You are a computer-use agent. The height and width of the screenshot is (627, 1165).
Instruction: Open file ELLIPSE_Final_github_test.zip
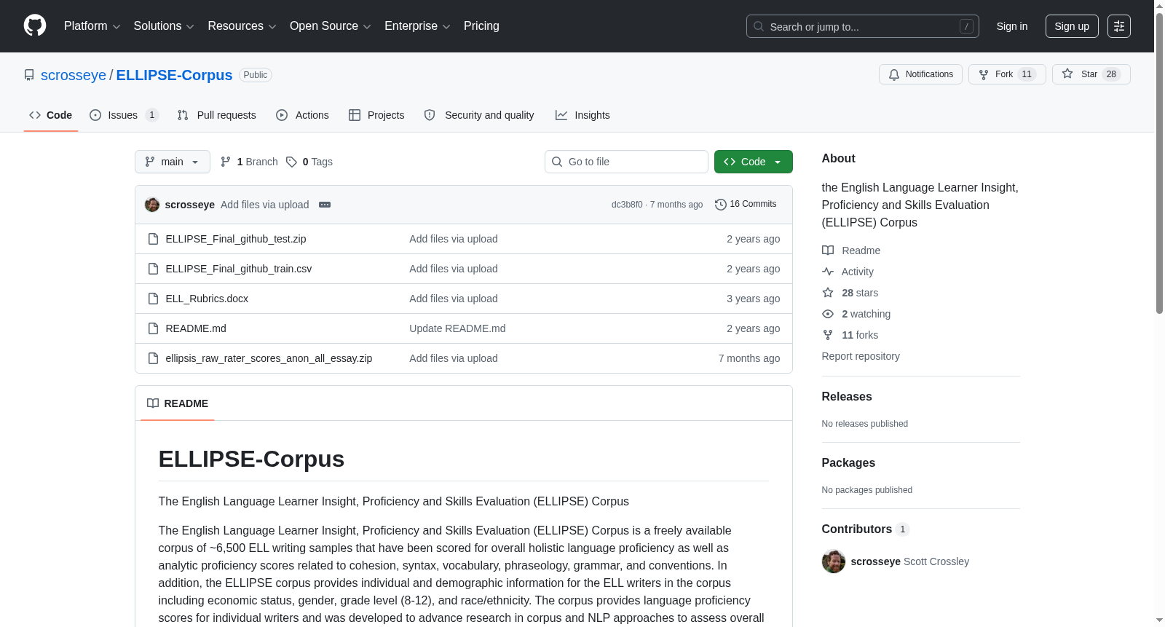(x=236, y=239)
